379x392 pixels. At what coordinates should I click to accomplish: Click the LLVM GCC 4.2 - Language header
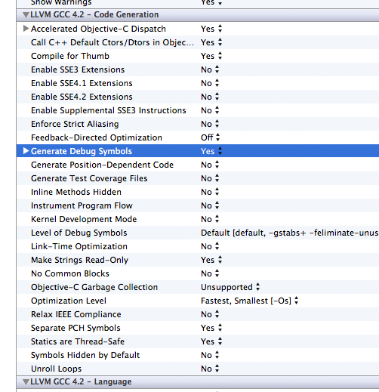point(198,381)
